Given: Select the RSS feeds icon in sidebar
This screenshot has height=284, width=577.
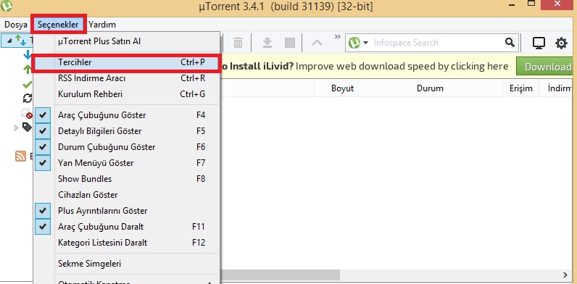Looking at the screenshot, I should point(20,156).
